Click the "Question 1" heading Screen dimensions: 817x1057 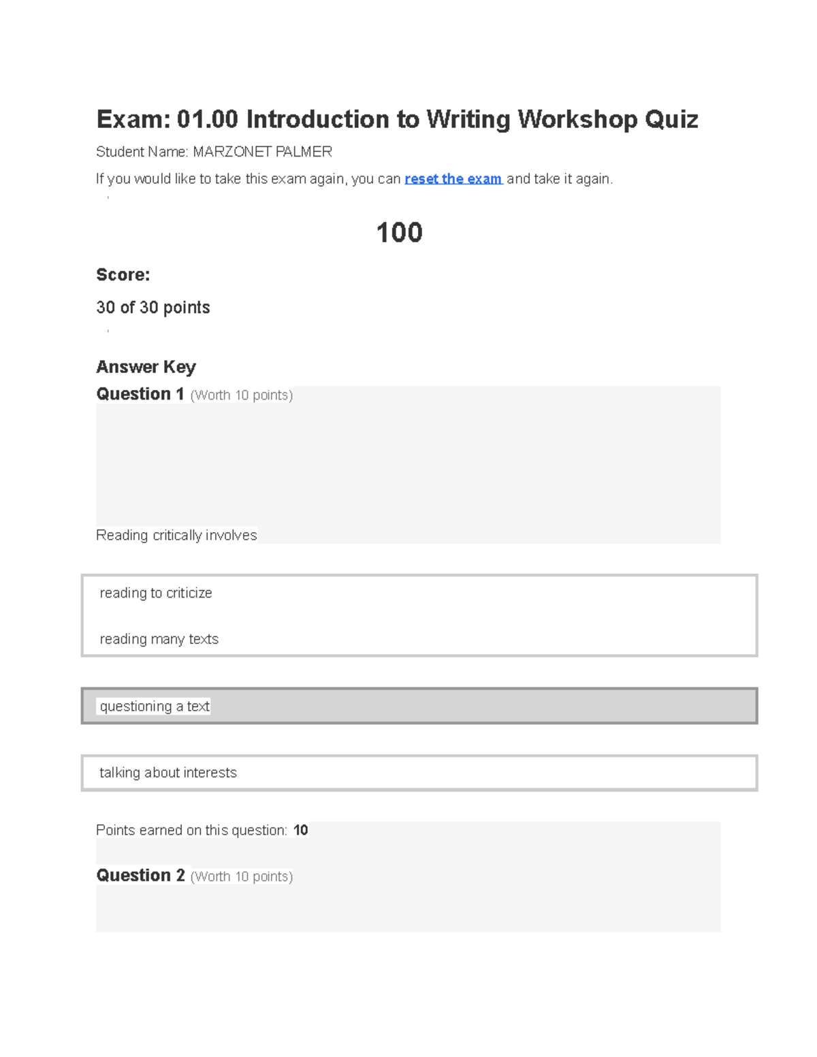[140, 394]
